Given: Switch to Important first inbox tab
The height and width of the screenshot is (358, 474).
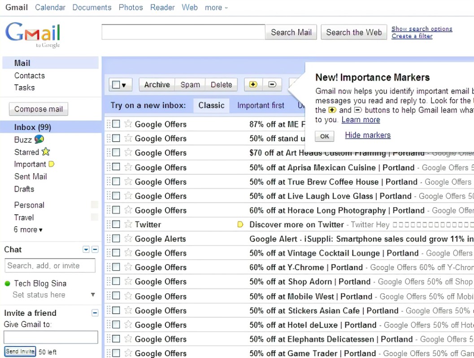Looking at the screenshot, I should click(x=261, y=106).
